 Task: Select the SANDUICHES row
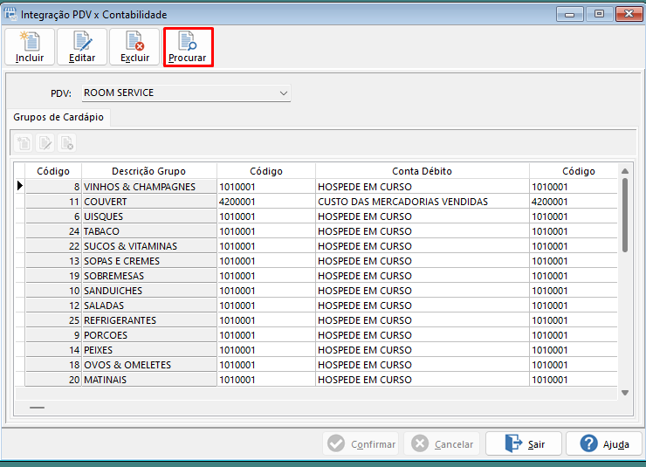click(316, 291)
